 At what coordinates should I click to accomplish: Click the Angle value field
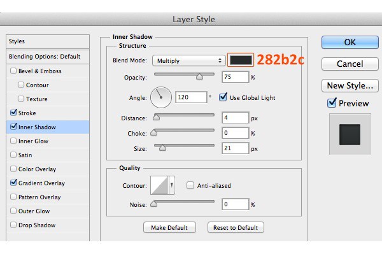(x=191, y=97)
